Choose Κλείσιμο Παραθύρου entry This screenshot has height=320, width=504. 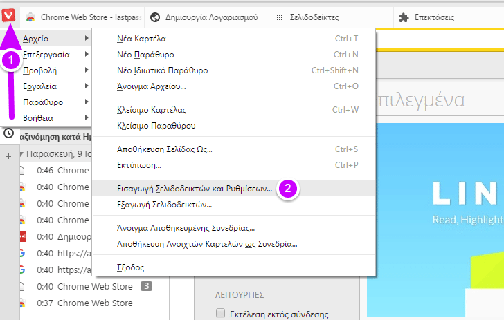point(234,126)
